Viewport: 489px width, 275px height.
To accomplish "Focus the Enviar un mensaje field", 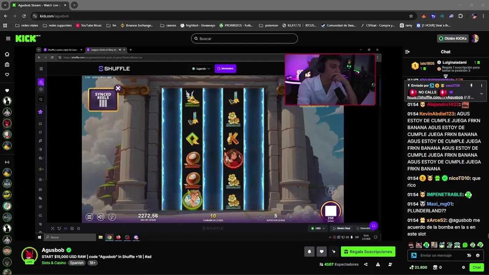I will [442, 256].
